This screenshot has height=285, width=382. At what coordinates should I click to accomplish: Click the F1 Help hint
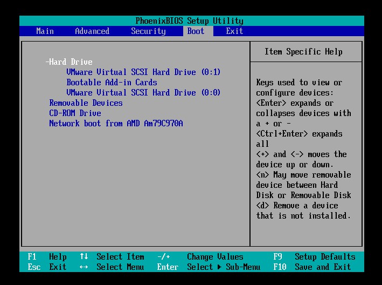pyautogui.click(x=47, y=257)
